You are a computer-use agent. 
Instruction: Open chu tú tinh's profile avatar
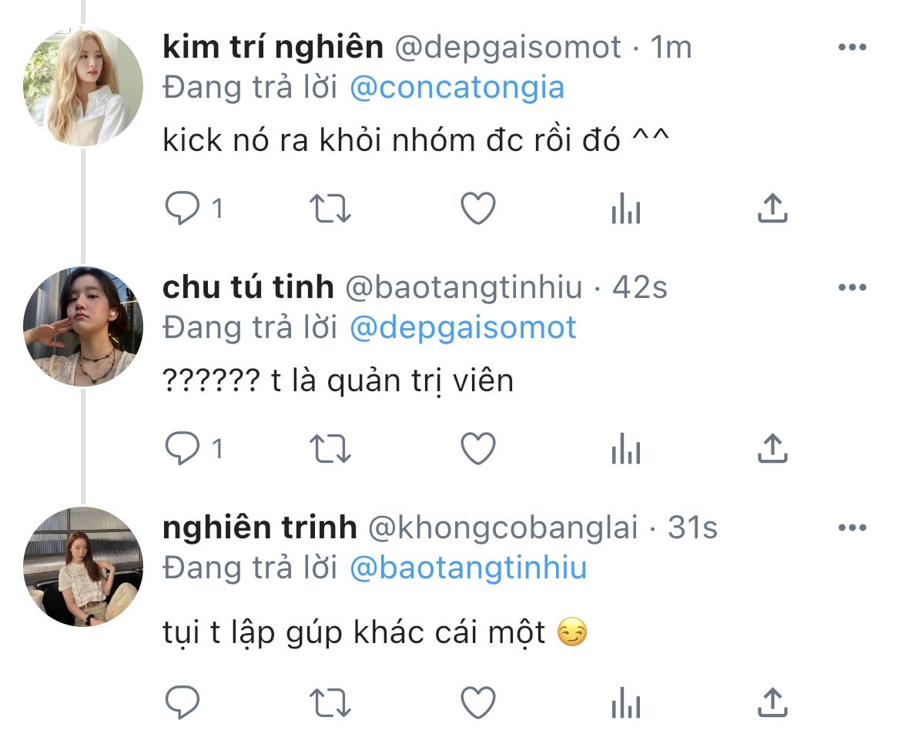[83, 327]
